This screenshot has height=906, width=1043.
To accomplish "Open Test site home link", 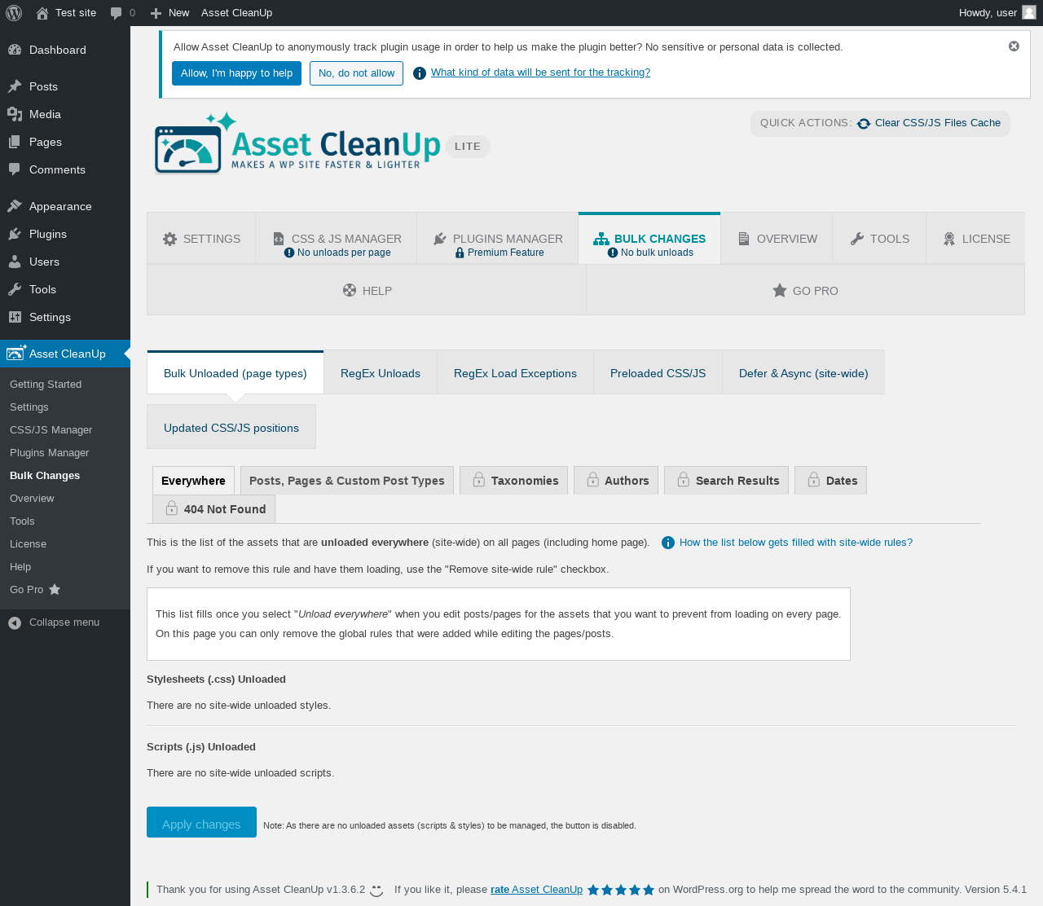I will coord(66,13).
